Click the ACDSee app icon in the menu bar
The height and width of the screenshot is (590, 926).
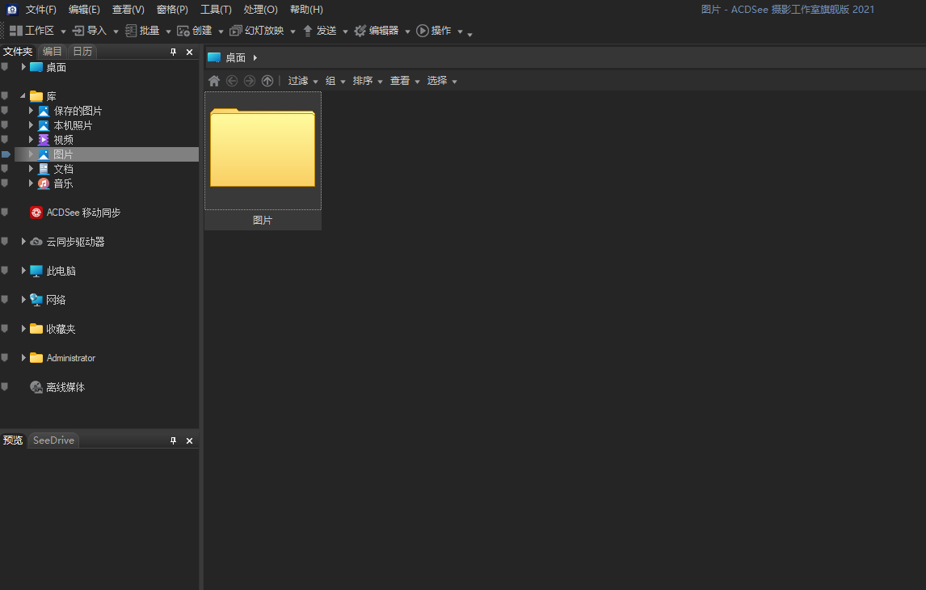point(12,10)
